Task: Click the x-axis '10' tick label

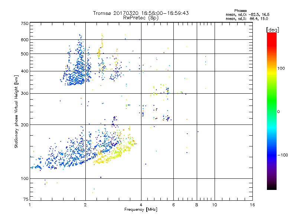Action: (215, 205)
